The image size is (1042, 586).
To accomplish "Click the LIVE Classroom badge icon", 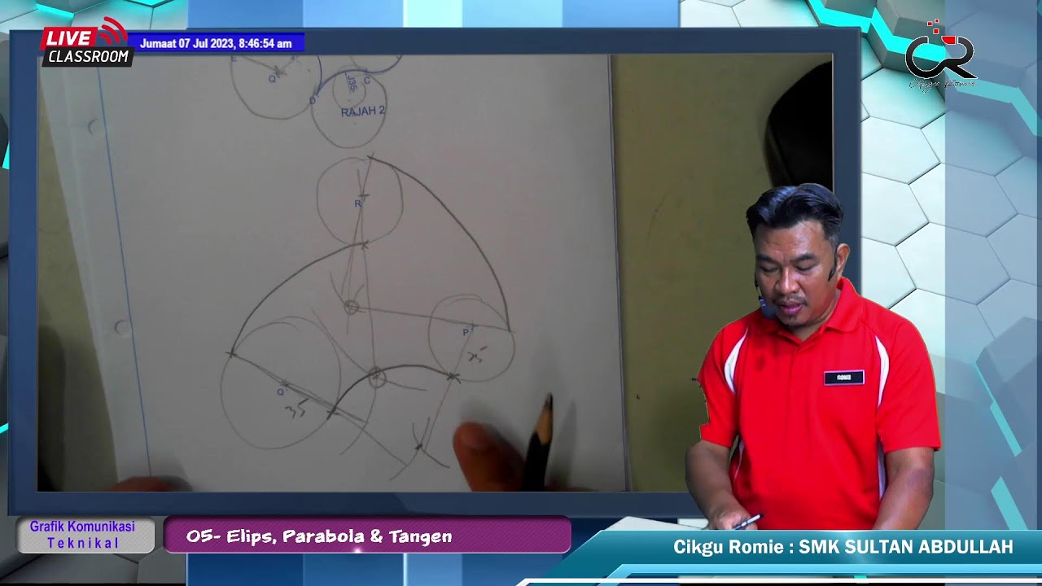I will click(85, 42).
